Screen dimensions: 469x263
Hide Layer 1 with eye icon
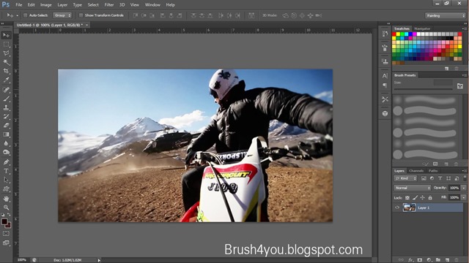[x=397, y=207]
